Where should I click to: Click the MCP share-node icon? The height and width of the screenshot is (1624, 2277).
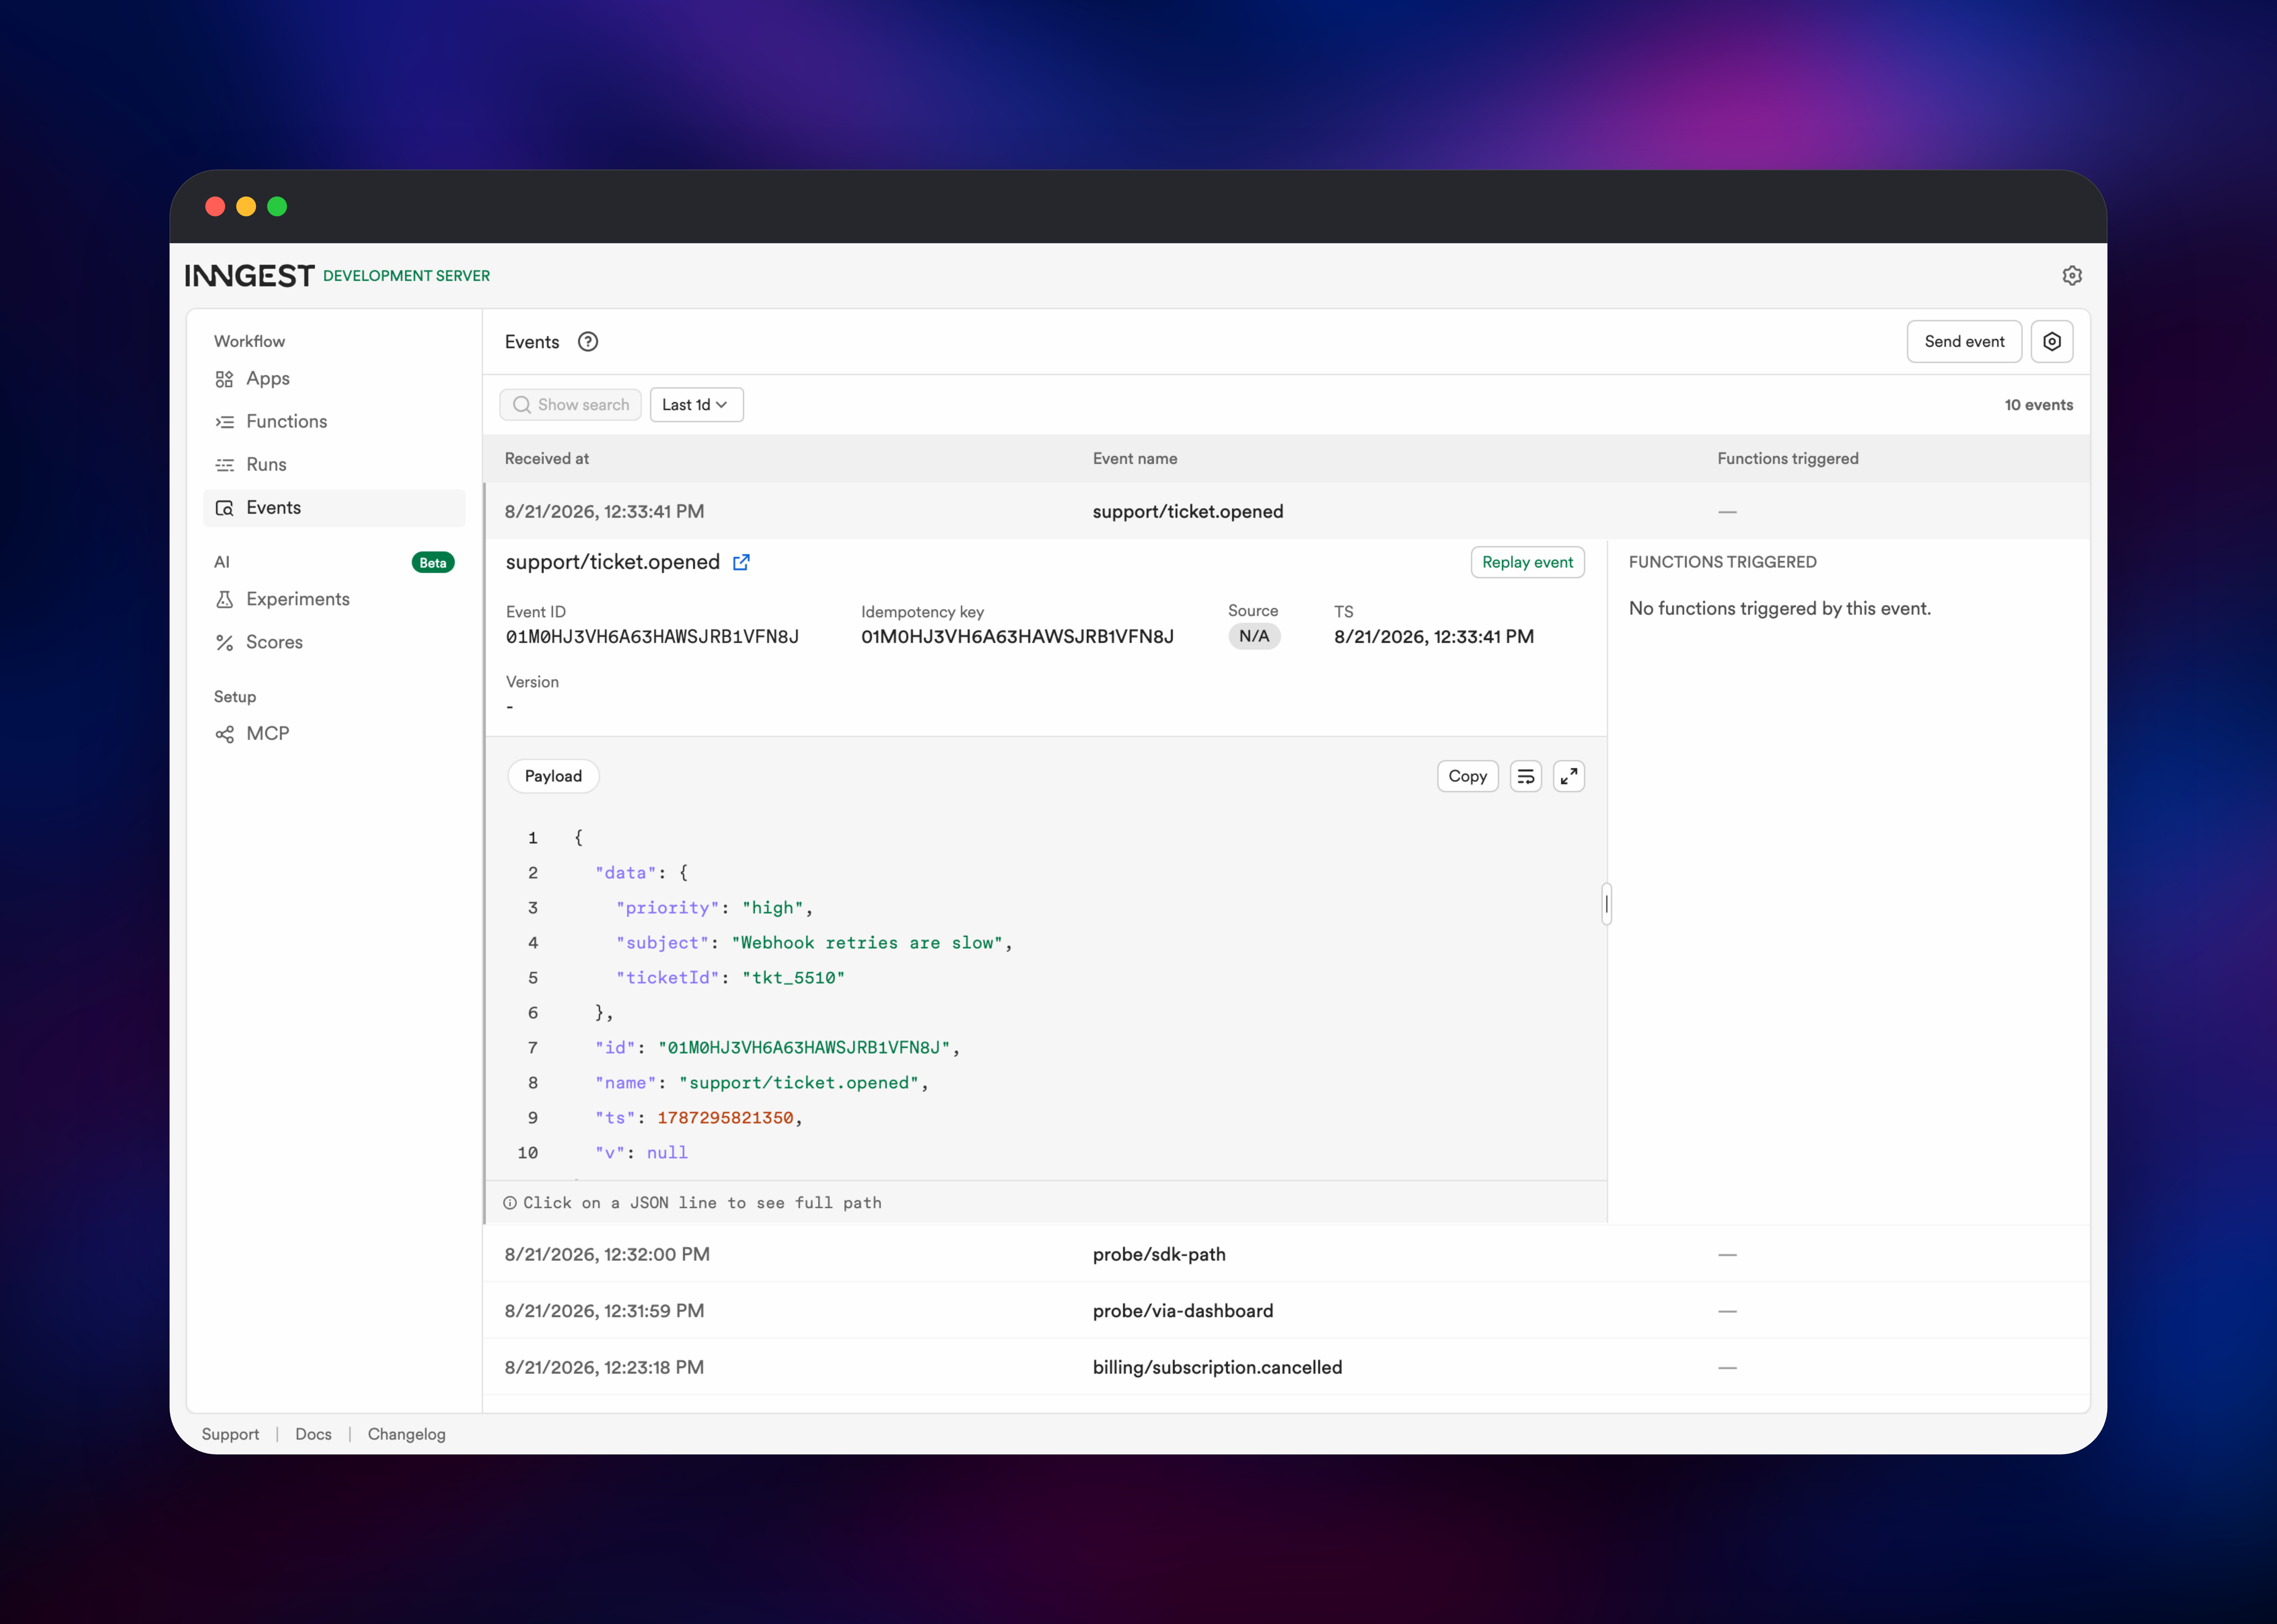click(x=225, y=734)
